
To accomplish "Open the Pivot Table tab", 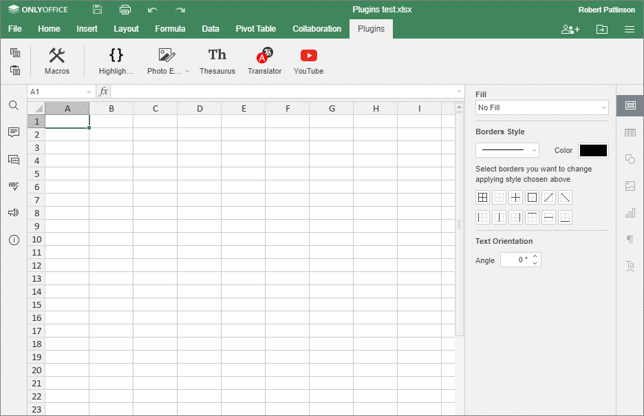I will tap(255, 29).
